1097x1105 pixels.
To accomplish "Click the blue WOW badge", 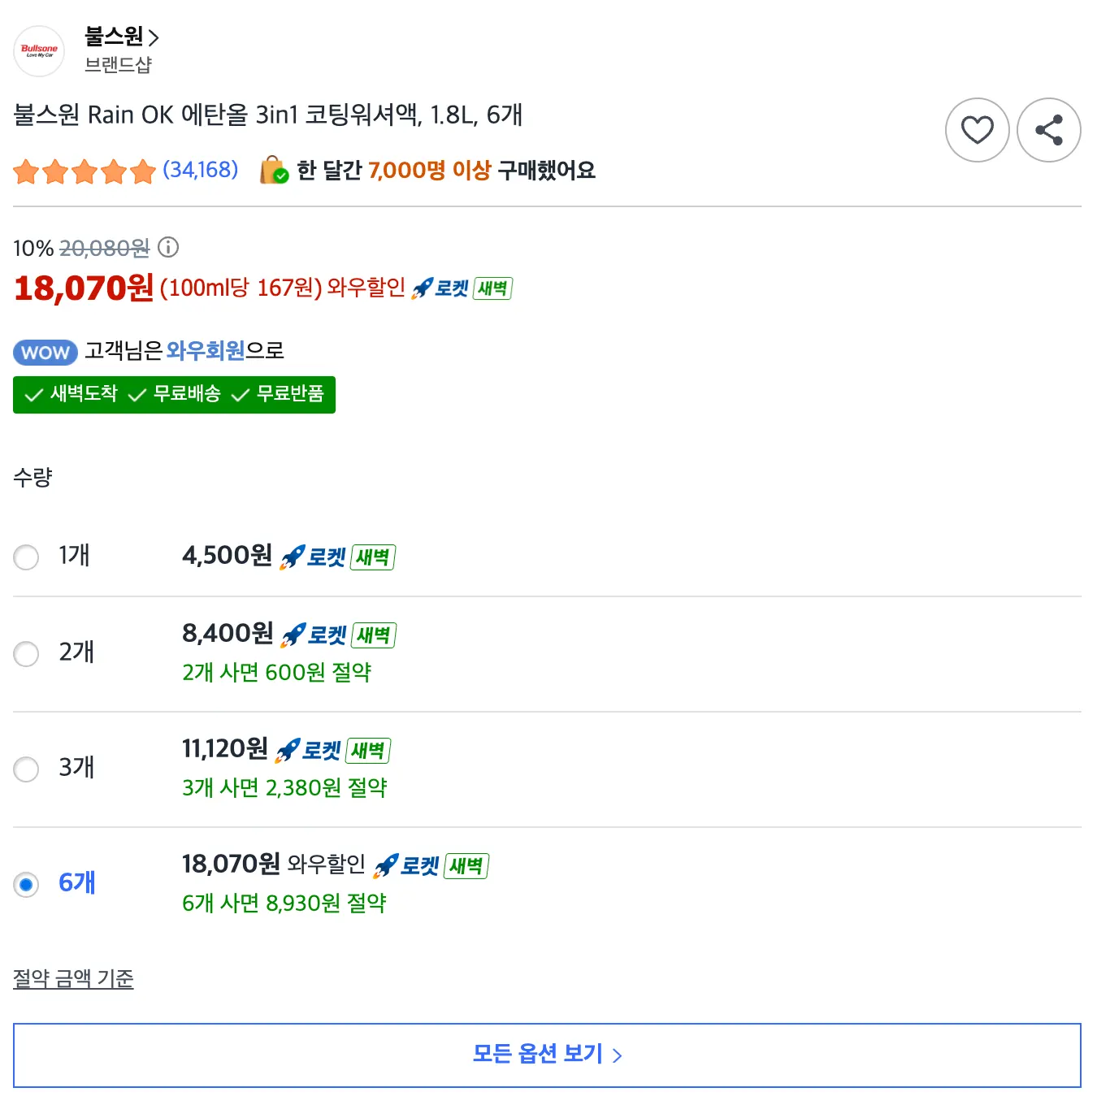I will pyautogui.click(x=46, y=352).
